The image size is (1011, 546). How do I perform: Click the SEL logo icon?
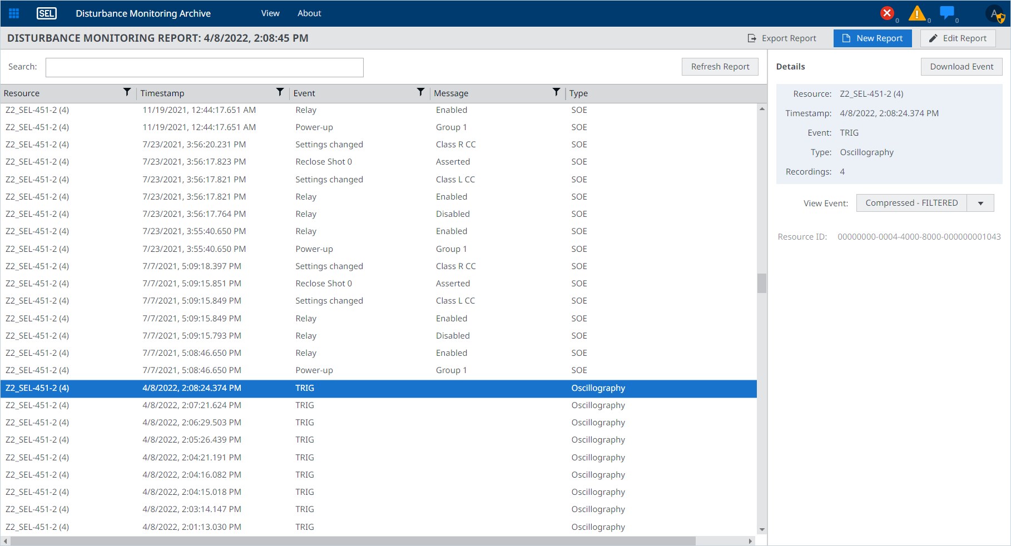point(46,13)
